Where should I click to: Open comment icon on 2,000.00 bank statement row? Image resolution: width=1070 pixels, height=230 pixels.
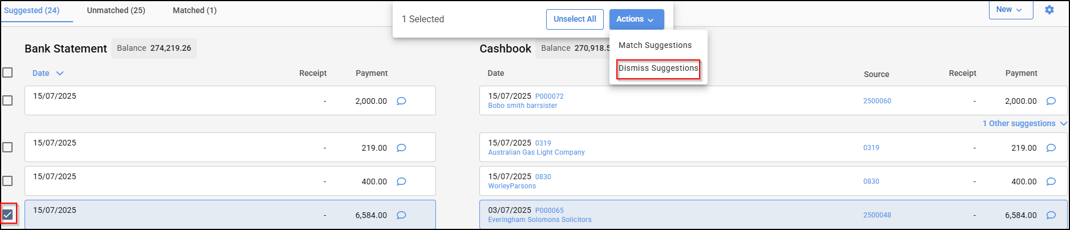point(401,101)
